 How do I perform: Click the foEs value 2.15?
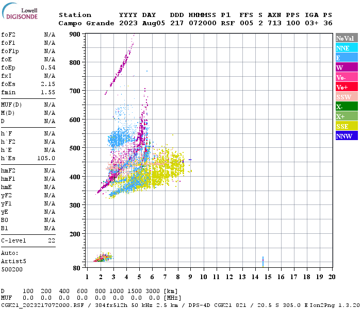point(48,84)
